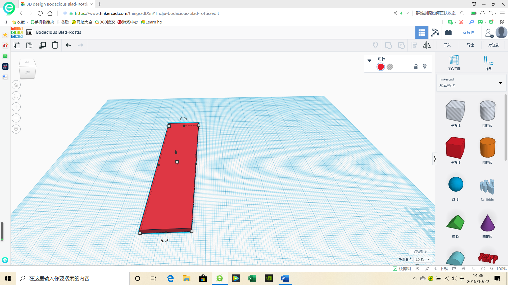This screenshot has width=508, height=285.
Task: Switch perspective/orthographic view cube icon
Action: click(16, 129)
